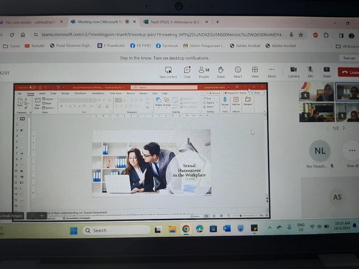
Task: Open the Facebook bookmark
Action: [x=167, y=46]
